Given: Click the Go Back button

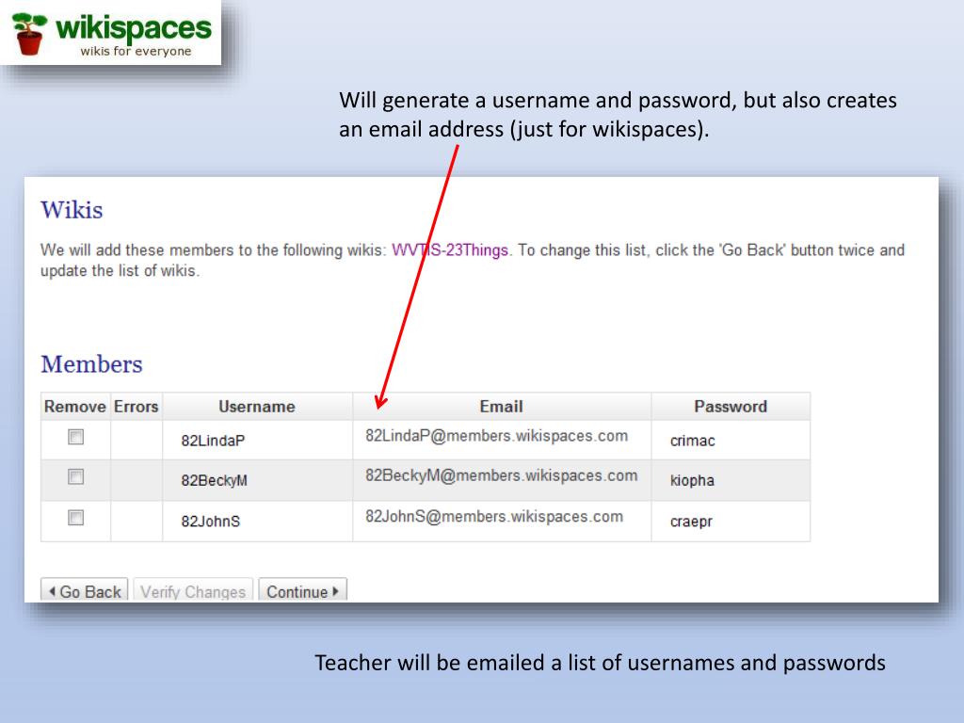Looking at the screenshot, I should (84, 591).
